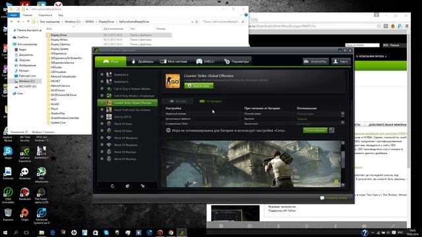Open the Параметры tab
This screenshot has width=422, height=237.
tap(237, 61)
